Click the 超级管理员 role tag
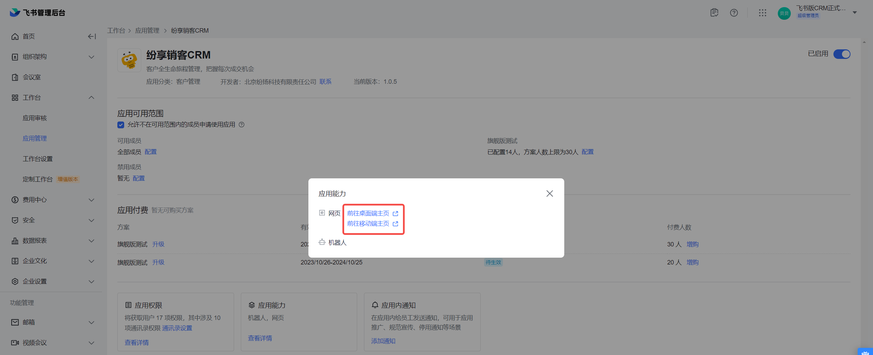This screenshot has width=873, height=355. [808, 16]
